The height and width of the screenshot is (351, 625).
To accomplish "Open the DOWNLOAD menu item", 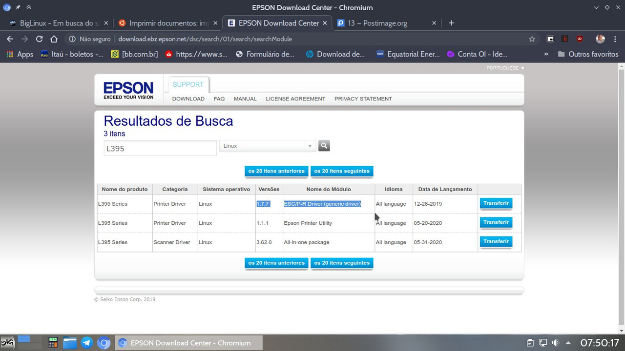I will point(188,98).
